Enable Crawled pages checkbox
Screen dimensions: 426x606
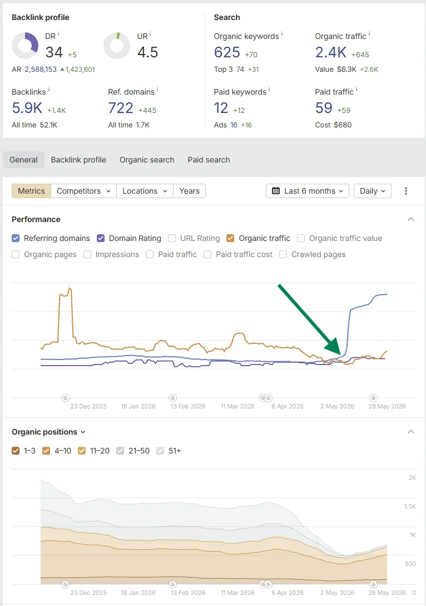(x=283, y=254)
